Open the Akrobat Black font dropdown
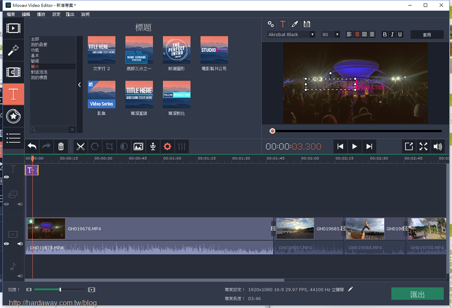 [291, 34]
